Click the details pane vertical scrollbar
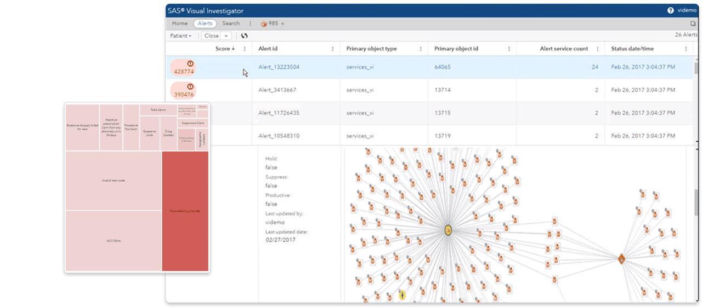 [x=697, y=202]
